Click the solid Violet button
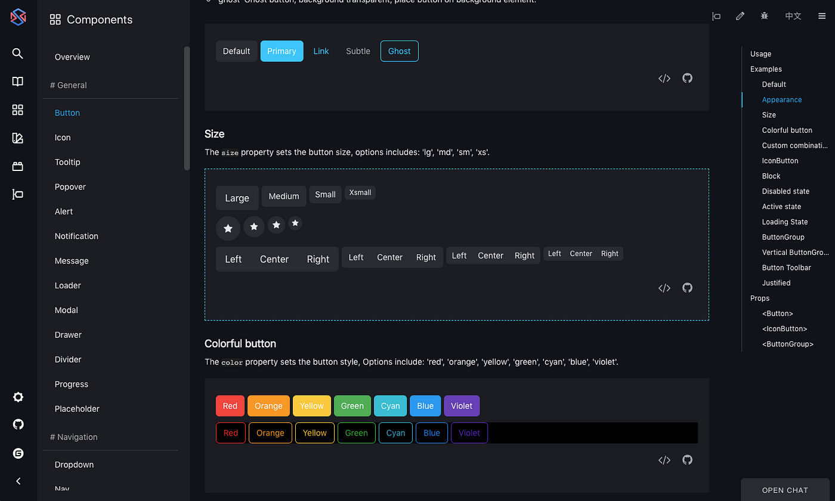Image resolution: width=835 pixels, height=501 pixels. click(462, 406)
